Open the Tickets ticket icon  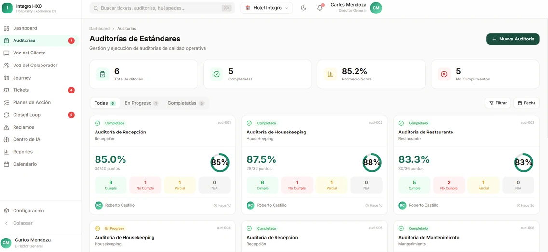tap(6, 90)
